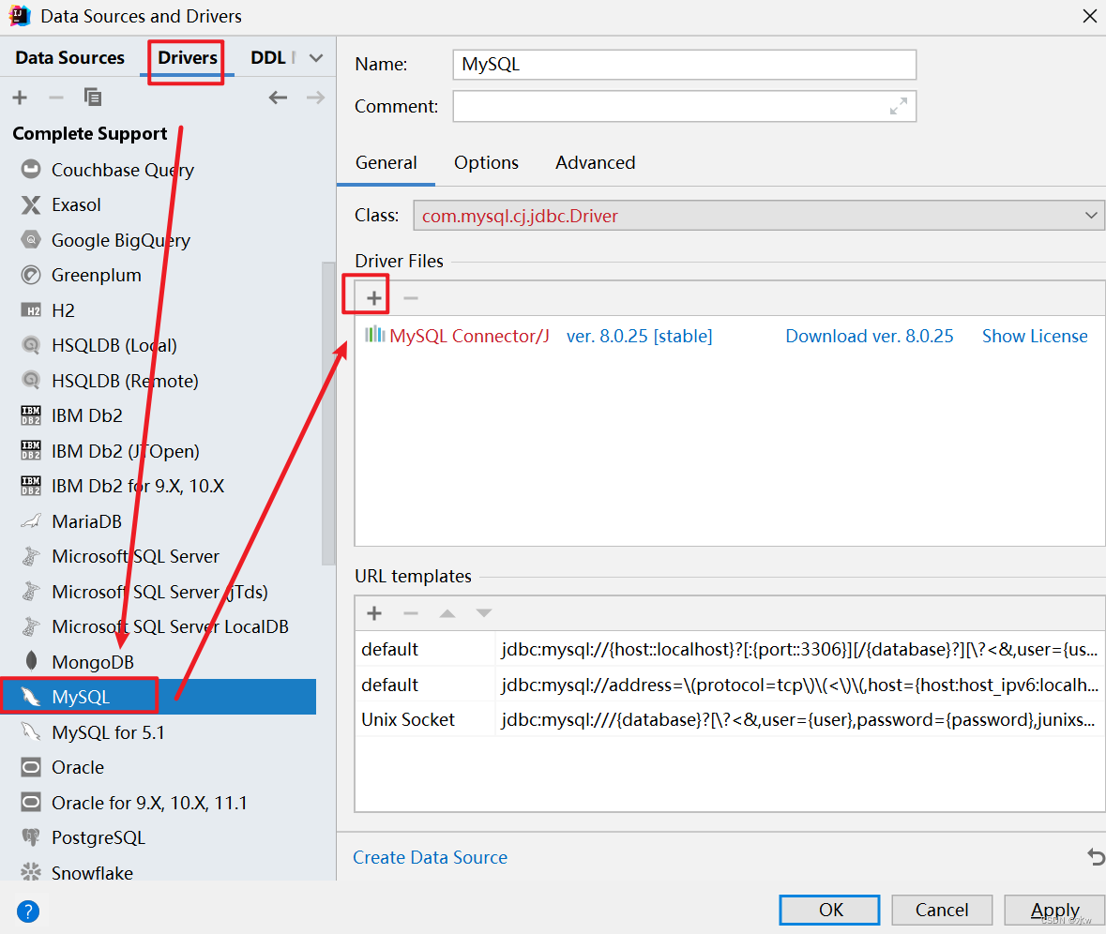Switch to Drivers tab
The width and height of the screenshot is (1106, 934).
[x=187, y=58]
